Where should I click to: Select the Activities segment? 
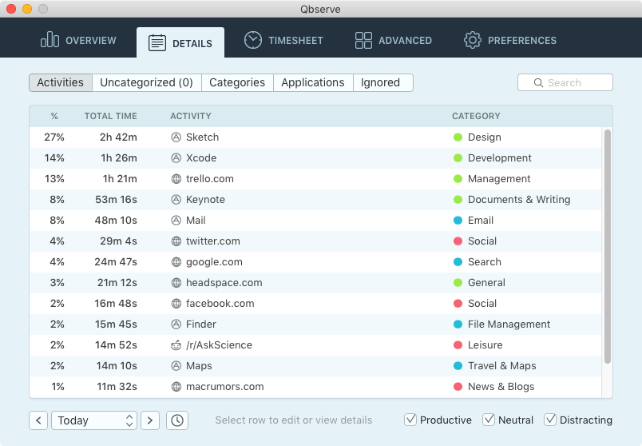tap(61, 83)
